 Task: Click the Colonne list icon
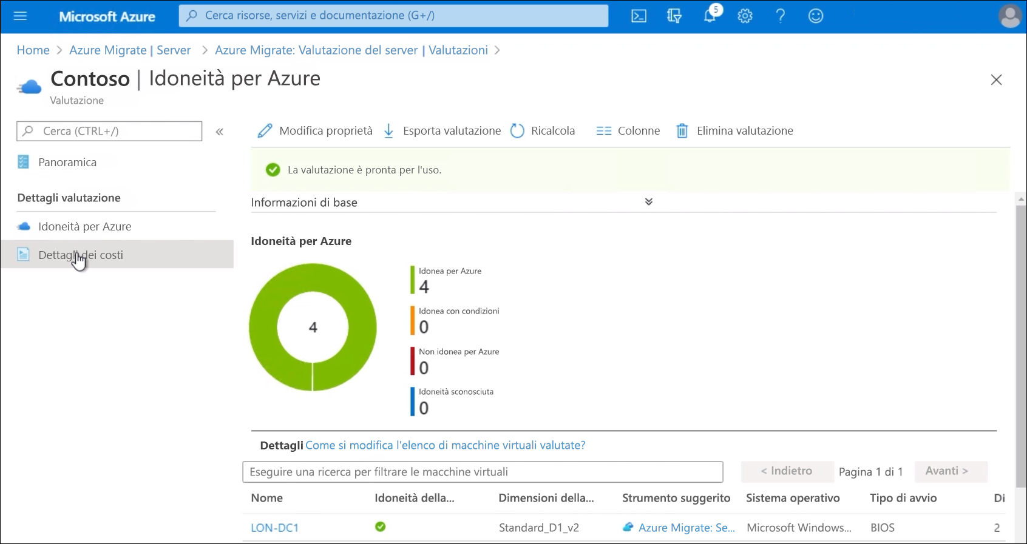[x=604, y=131]
